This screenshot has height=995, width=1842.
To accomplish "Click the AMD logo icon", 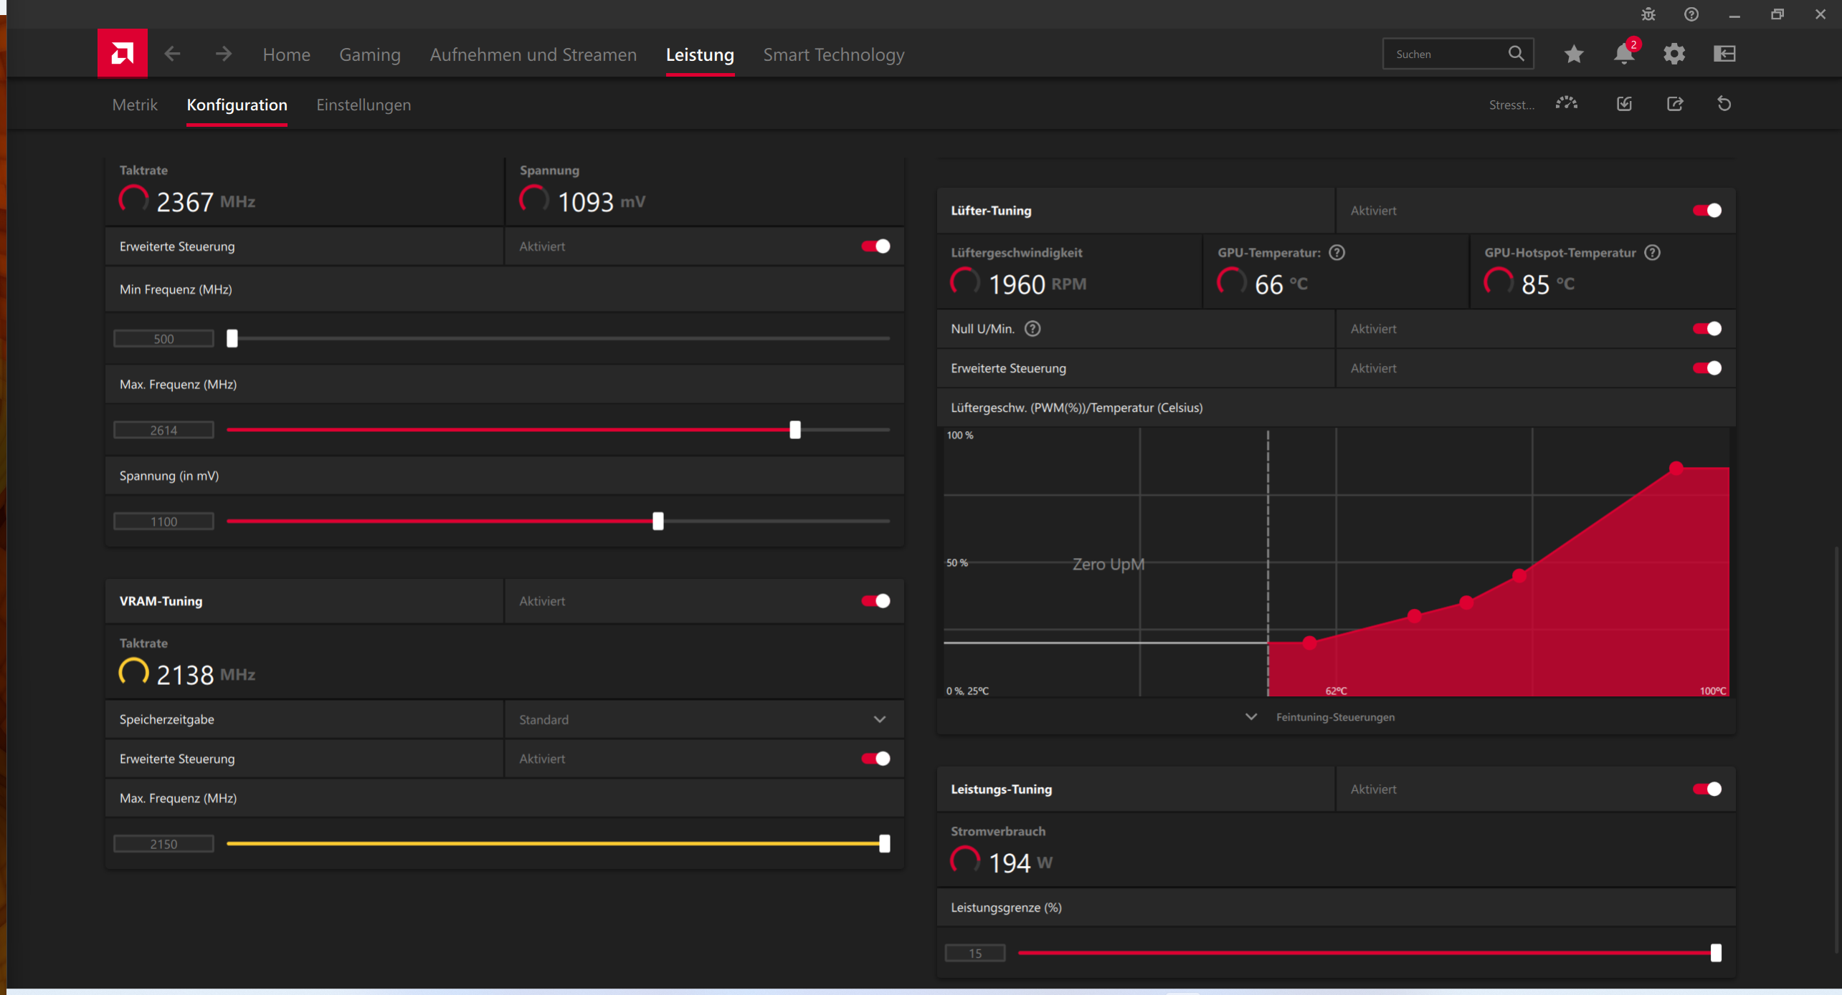I will [123, 53].
